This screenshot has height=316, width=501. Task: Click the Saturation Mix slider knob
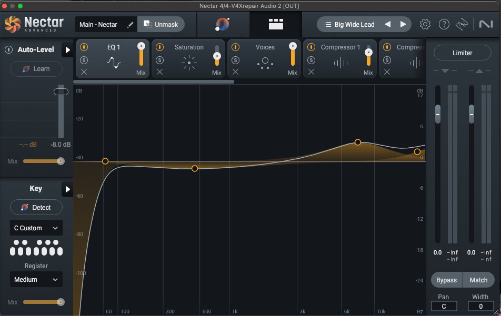click(217, 56)
